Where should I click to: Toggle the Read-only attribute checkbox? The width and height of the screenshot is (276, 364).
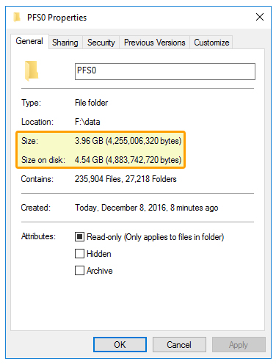[79, 237]
